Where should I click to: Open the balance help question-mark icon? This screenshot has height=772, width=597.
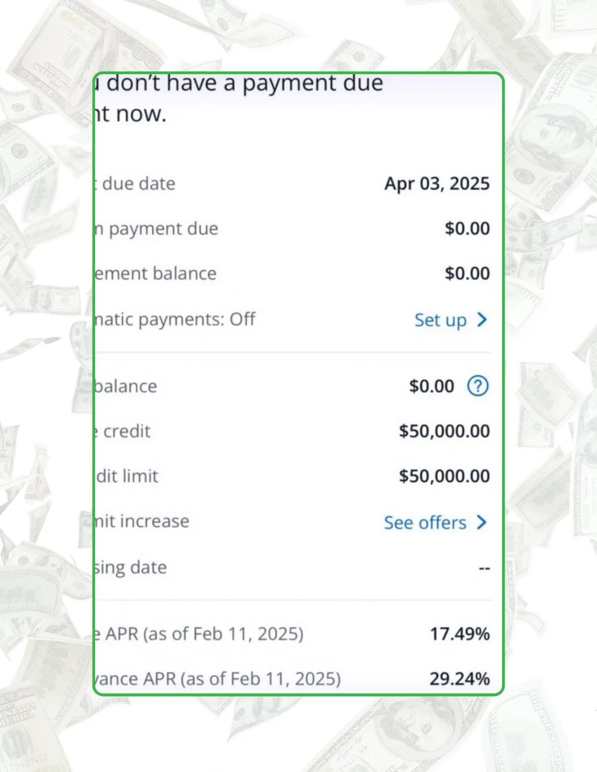pyautogui.click(x=478, y=386)
